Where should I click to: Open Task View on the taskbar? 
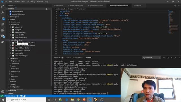tap(55, 99)
